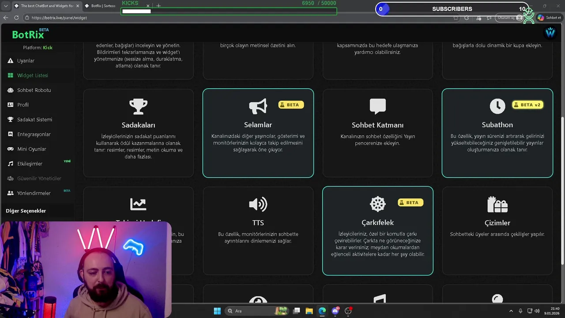Open Discord from the taskbar
The height and width of the screenshot is (318, 565).
point(335,311)
